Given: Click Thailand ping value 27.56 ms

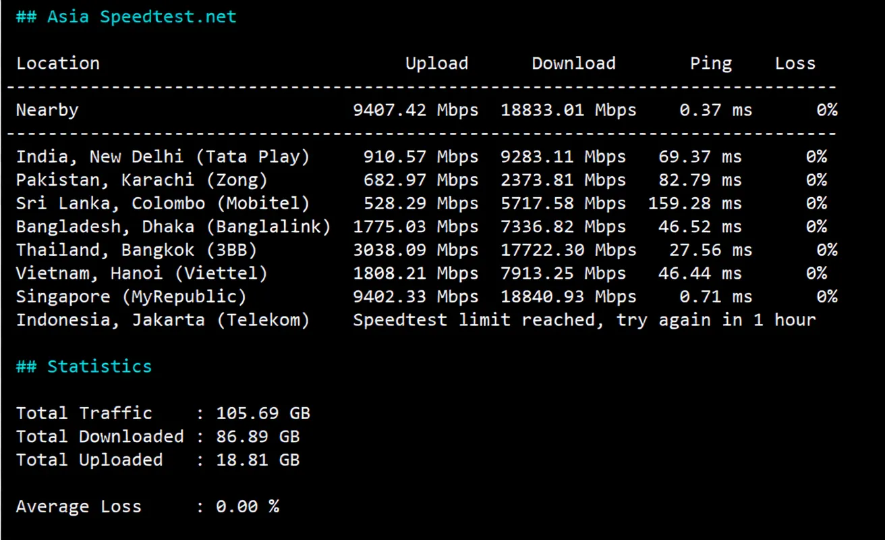Looking at the screenshot, I should tap(710, 250).
